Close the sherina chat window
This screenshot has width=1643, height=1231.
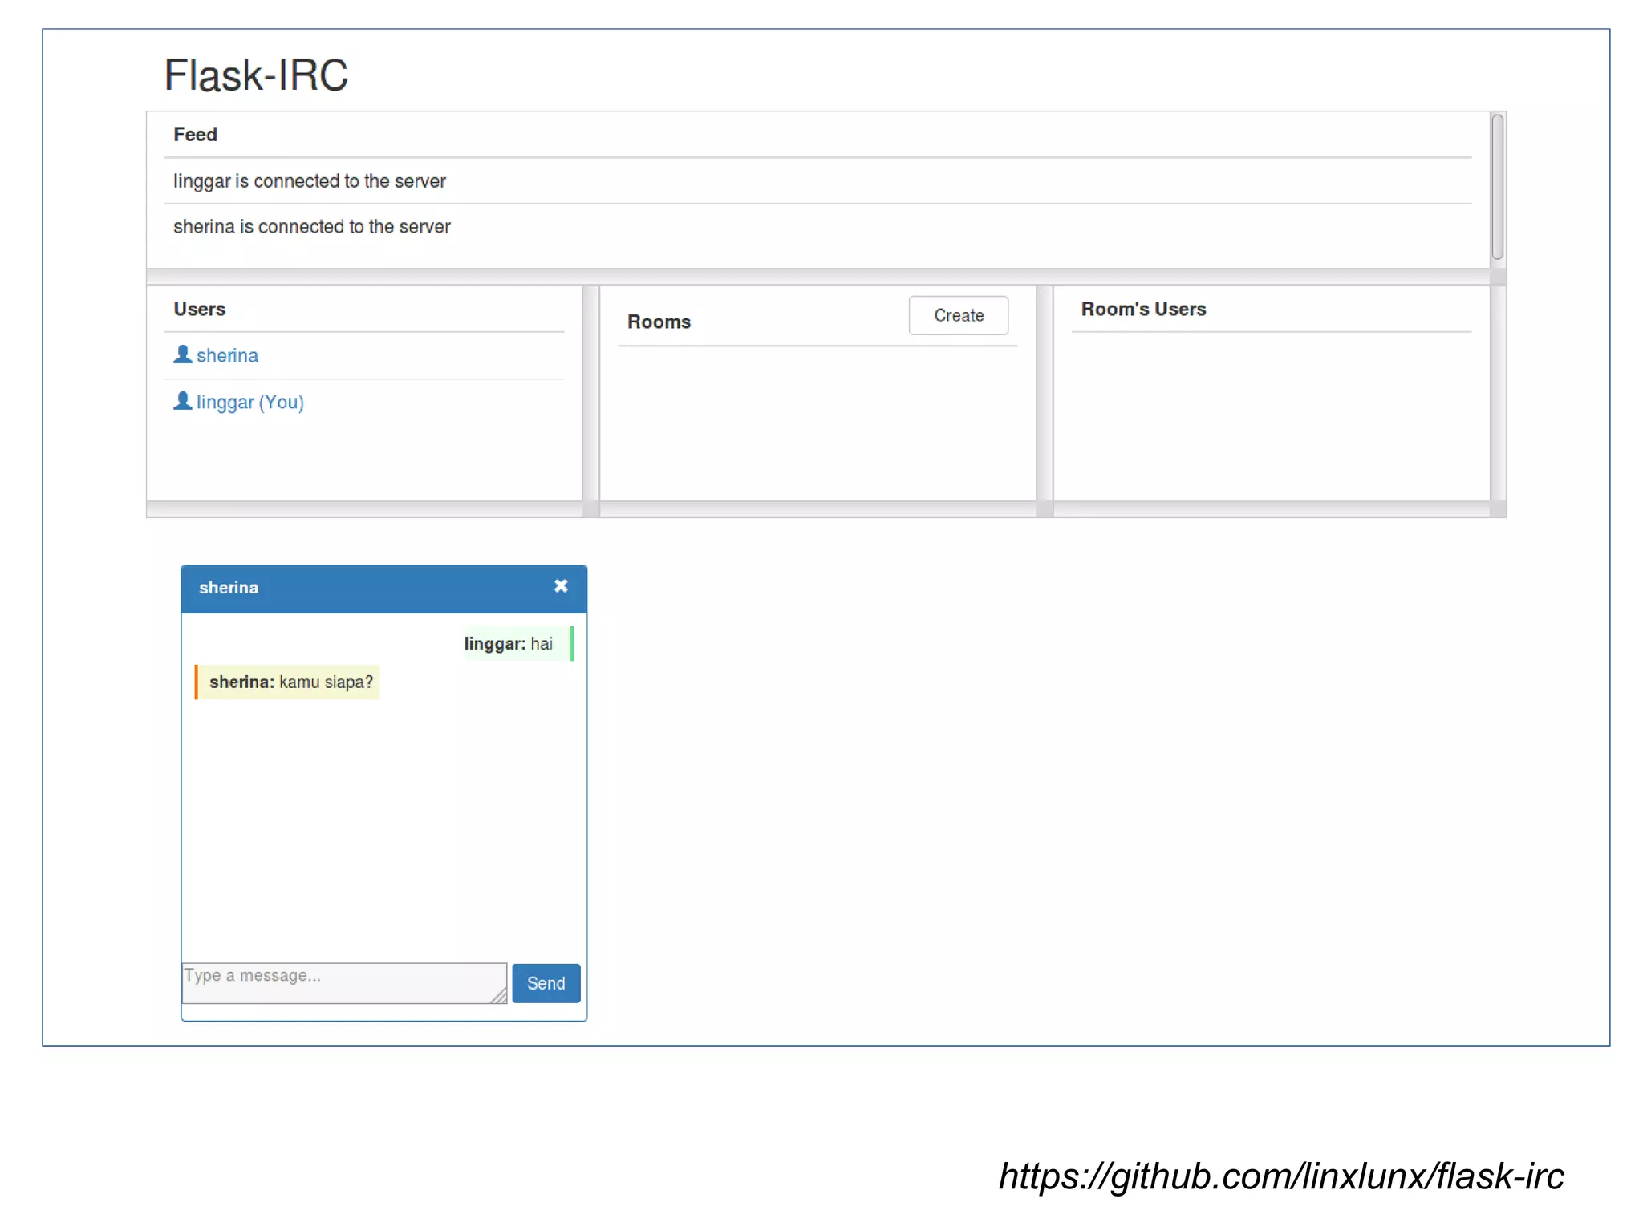[561, 586]
